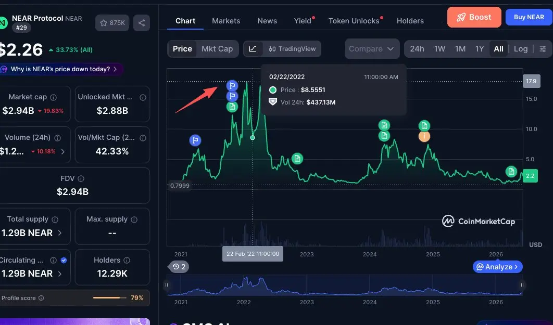Screen dimensions: 553x325
Task: Switch to the Token Unlocks tab
Action: (354, 21)
